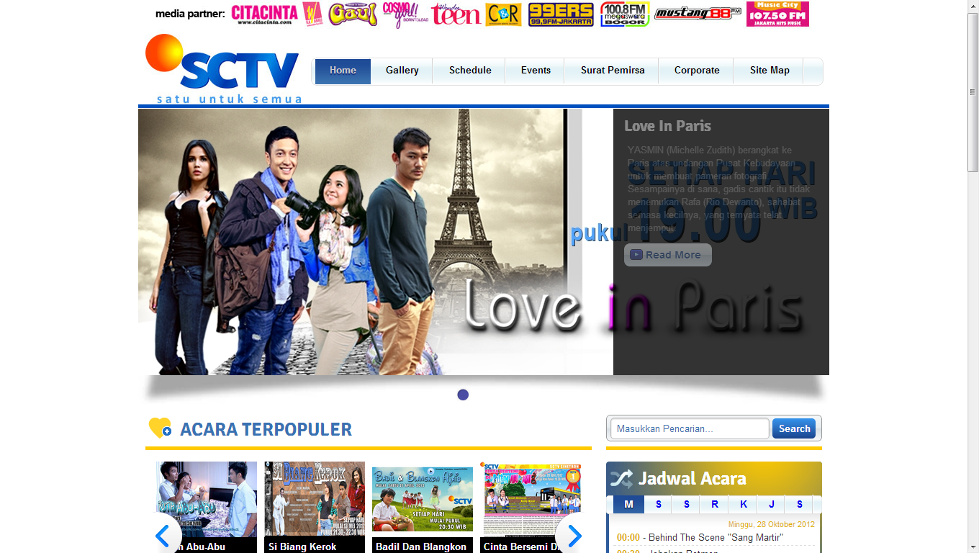Image resolution: width=979 pixels, height=553 pixels.
Task: Click the shuffle icon next to Jadwal Acara
Action: pyautogui.click(x=621, y=478)
